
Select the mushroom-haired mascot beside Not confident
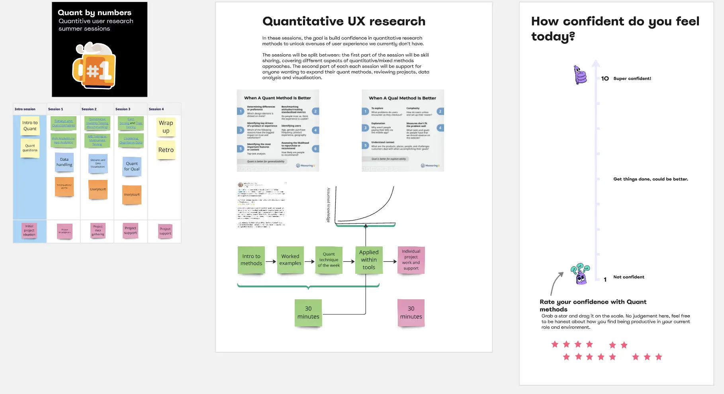580,274
